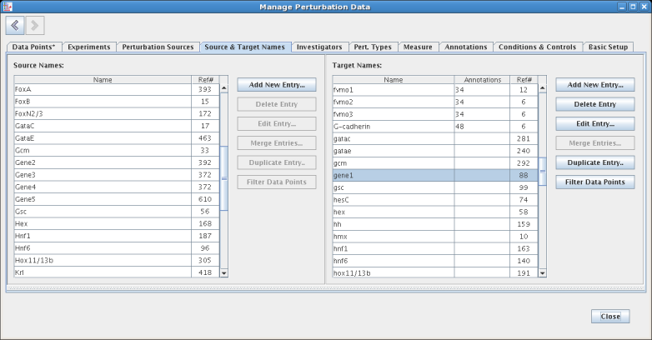The width and height of the screenshot is (652, 340).
Task: Switch to the Experiments tab
Action: pyautogui.click(x=88, y=47)
